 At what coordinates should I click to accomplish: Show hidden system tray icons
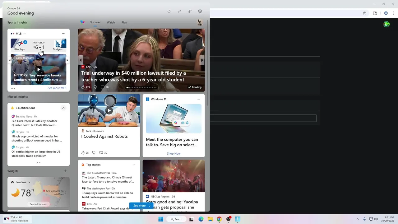click(358, 219)
